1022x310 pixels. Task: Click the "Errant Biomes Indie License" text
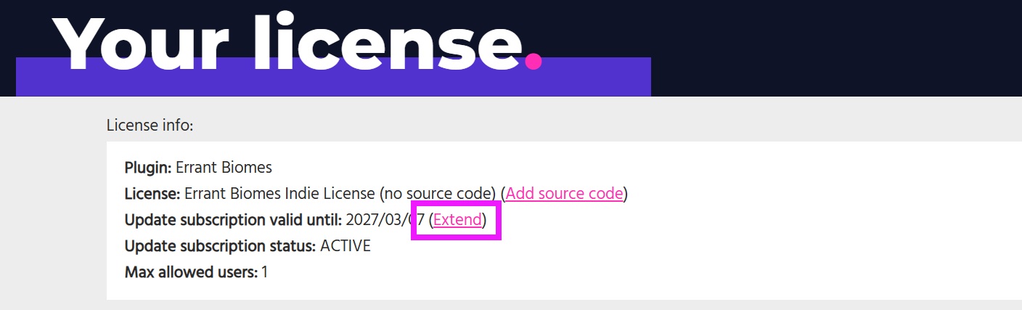click(x=279, y=194)
